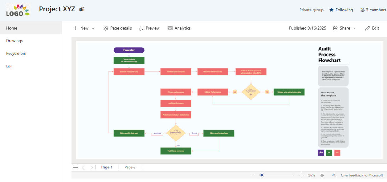Click the NO circle connector
The height and width of the screenshot is (182, 387).
tap(235, 92)
